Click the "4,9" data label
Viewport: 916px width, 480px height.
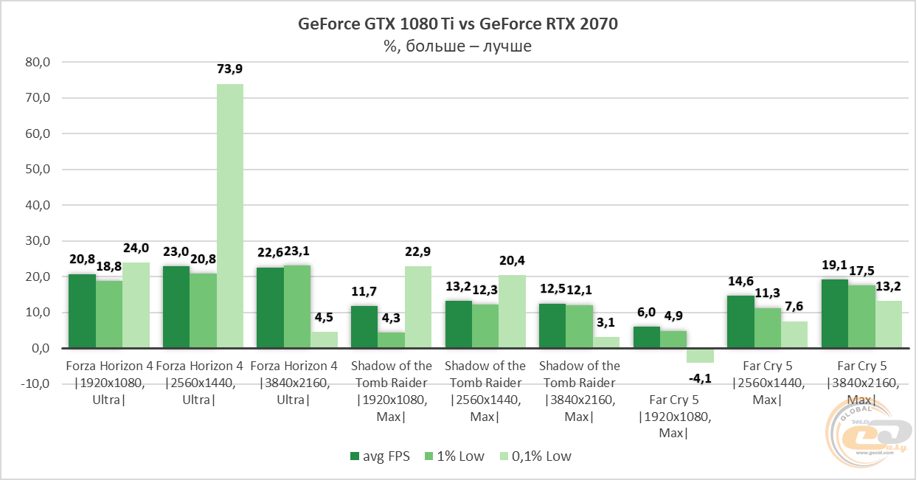click(673, 316)
